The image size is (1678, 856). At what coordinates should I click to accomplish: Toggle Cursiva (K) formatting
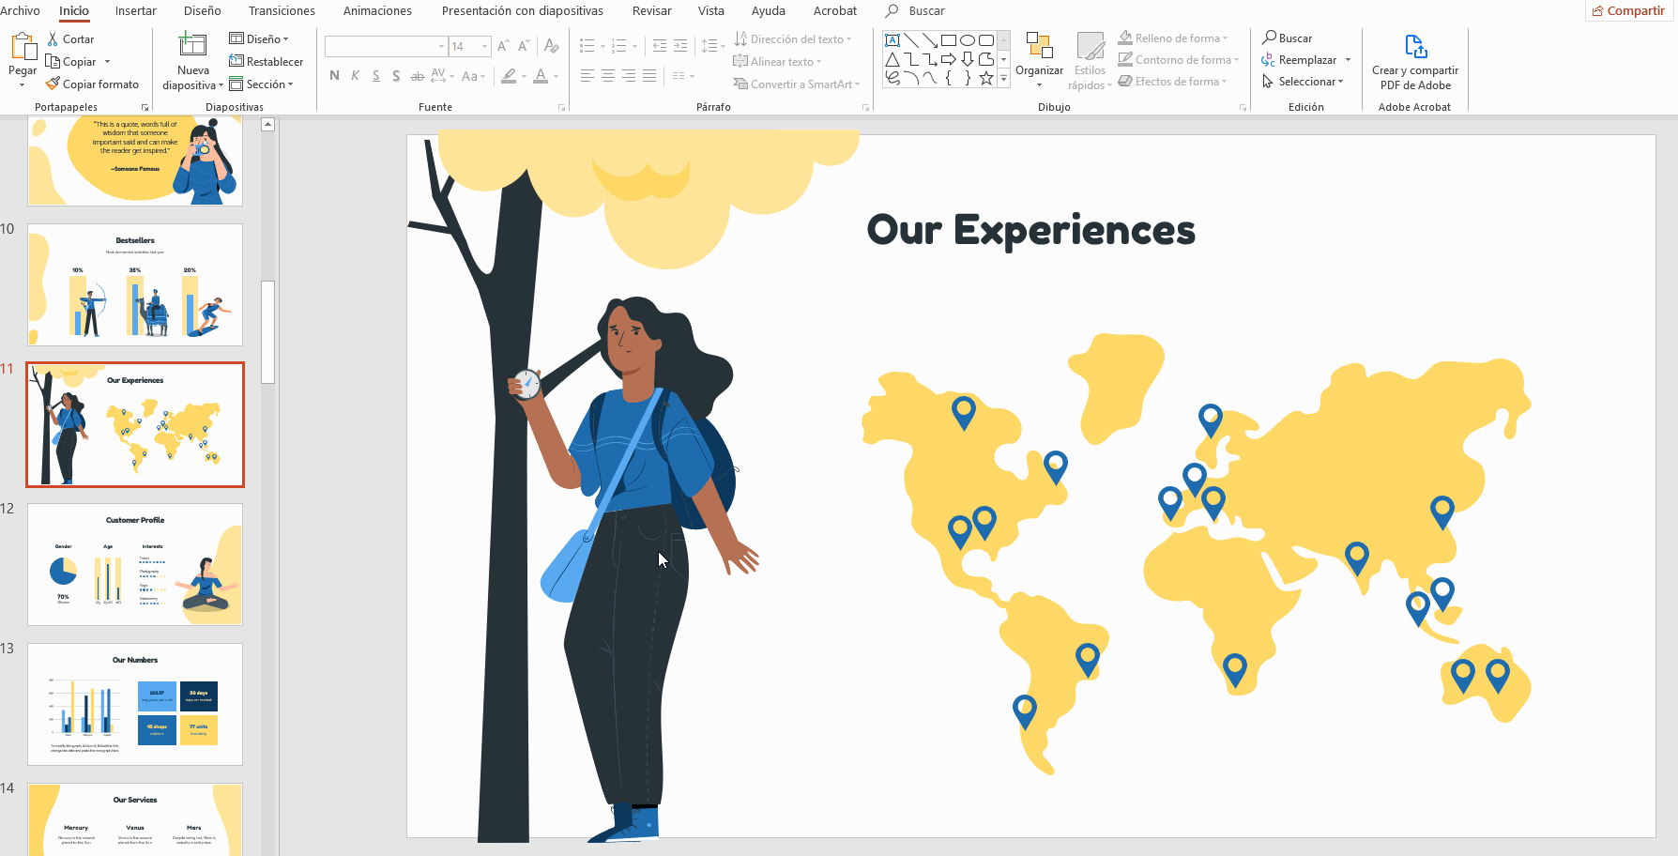(x=355, y=76)
